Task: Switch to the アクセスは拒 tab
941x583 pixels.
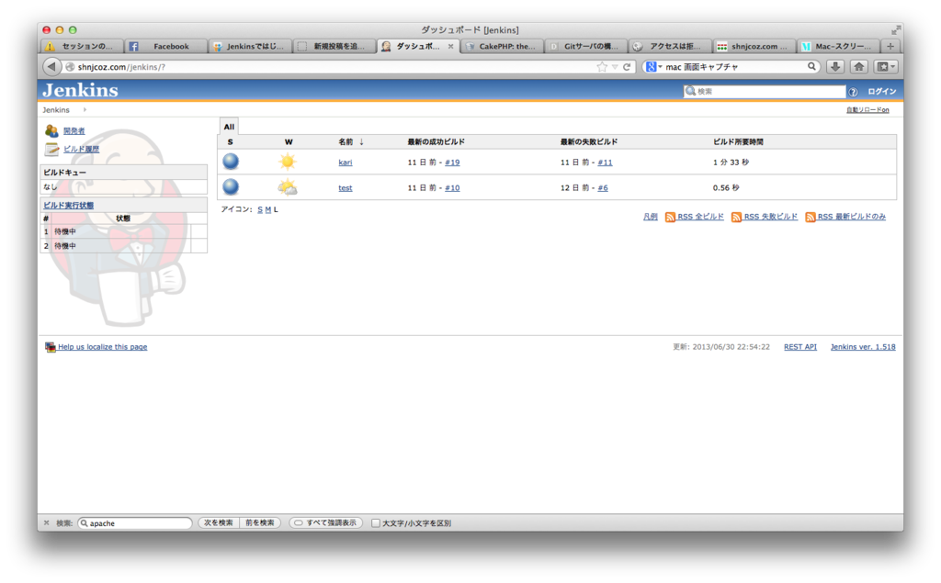Action: tap(670, 46)
